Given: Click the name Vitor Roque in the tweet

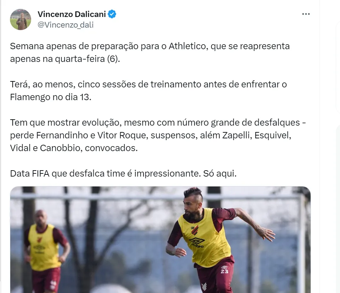Looking at the screenshot, I should tap(121, 136).
